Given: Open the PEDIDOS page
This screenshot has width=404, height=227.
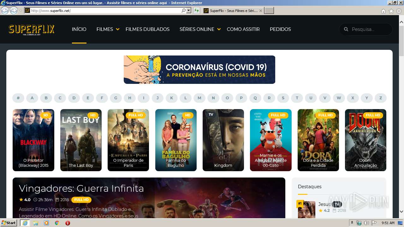Looking at the screenshot, I should click(x=280, y=29).
